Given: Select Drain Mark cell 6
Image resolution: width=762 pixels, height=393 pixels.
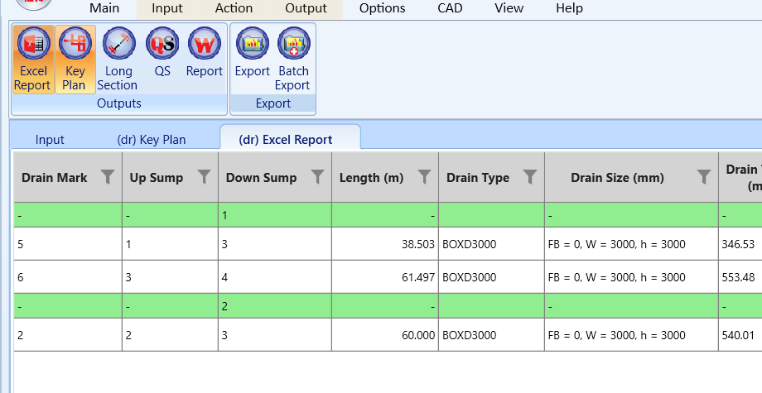Looking at the screenshot, I should pyautogui.click(x=68, y=277).
